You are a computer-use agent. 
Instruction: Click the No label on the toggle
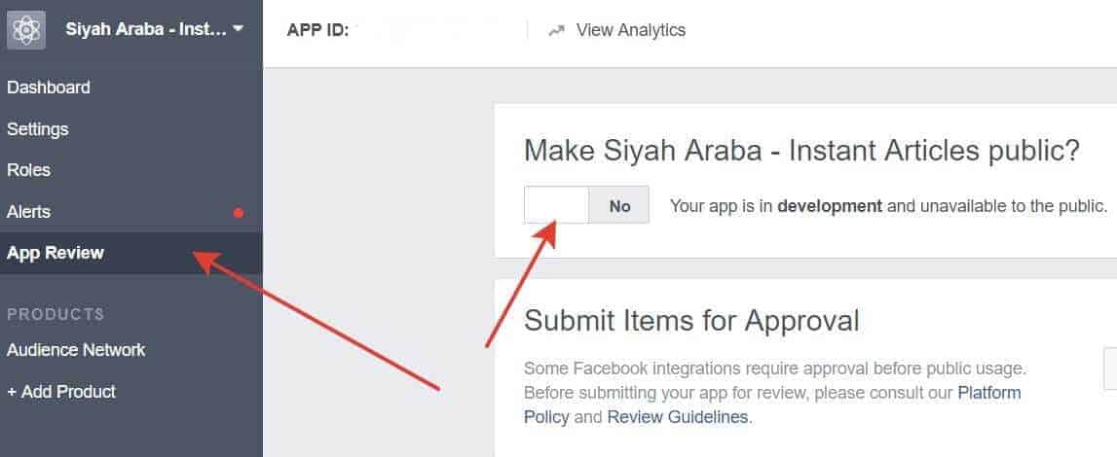[x=619, y=205]
